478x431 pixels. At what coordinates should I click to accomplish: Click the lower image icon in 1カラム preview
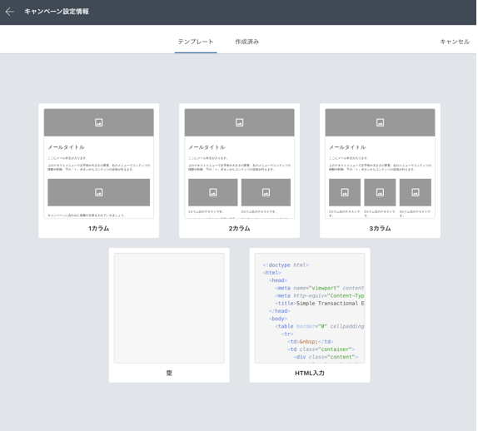(x=99, y=192)
